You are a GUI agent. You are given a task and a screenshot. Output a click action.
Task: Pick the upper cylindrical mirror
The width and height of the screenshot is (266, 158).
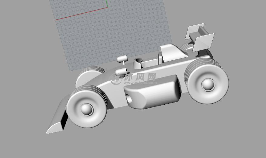[122, 58]
